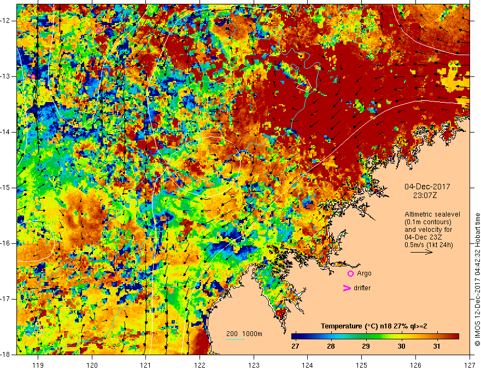The width and height of the screenshot is (481, 371).
Task: Click the longitude label 119
Action: click(x=38, y=365)
